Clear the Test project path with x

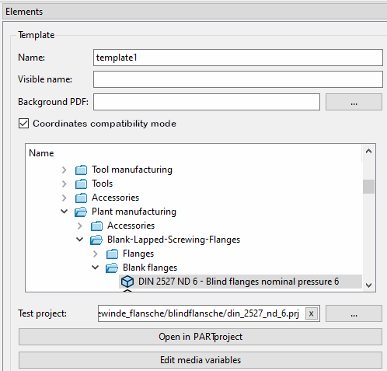point(312,313)
